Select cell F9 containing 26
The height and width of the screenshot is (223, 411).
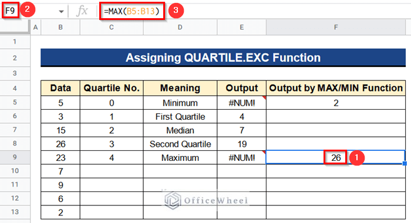(336, 157)
